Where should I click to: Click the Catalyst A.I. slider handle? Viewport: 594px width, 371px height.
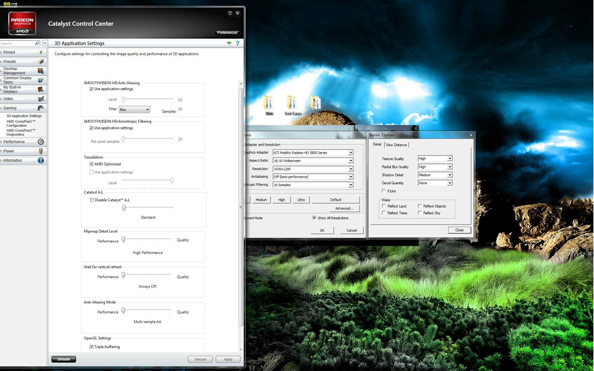click(x=124, y=207)
